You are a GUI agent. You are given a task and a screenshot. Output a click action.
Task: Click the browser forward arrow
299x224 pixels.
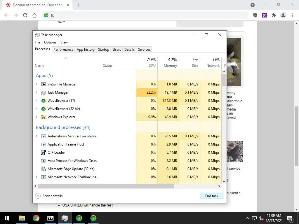pyautogui.click(x=16, y=15)
